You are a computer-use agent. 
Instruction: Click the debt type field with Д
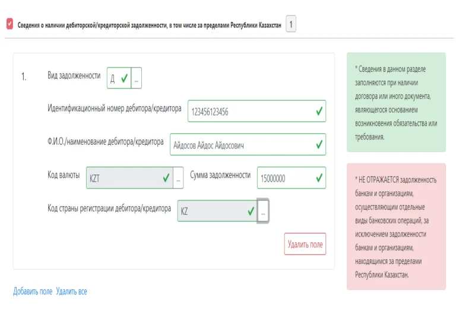point(119,78)
